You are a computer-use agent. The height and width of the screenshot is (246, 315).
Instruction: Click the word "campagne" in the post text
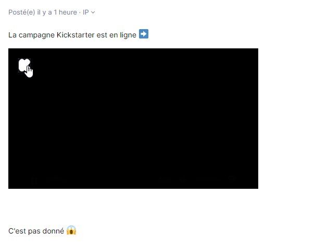pyautogui.click(x=36, y=35)
